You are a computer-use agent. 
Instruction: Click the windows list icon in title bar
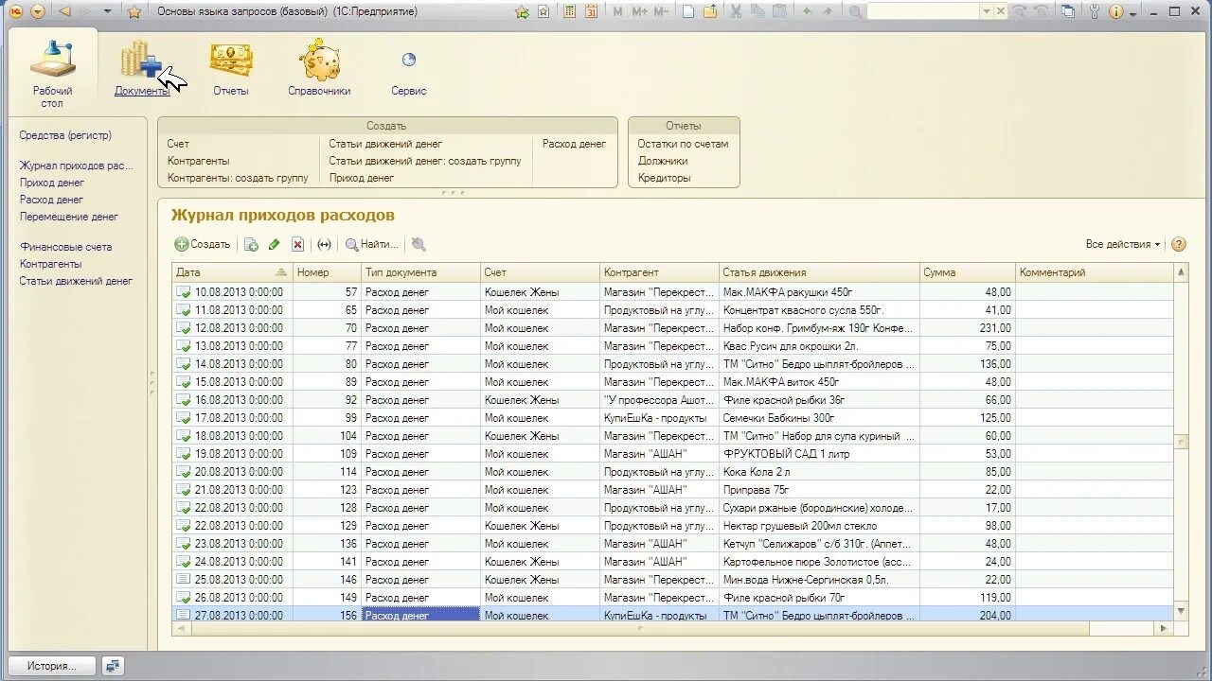point(1068,11)
